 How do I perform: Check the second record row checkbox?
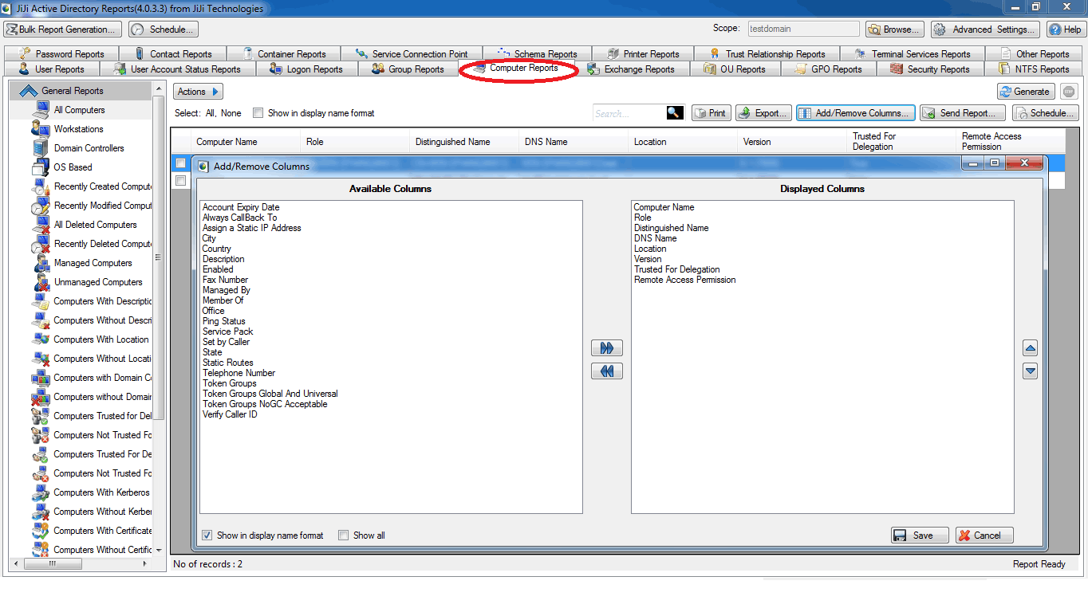[180, 181]
